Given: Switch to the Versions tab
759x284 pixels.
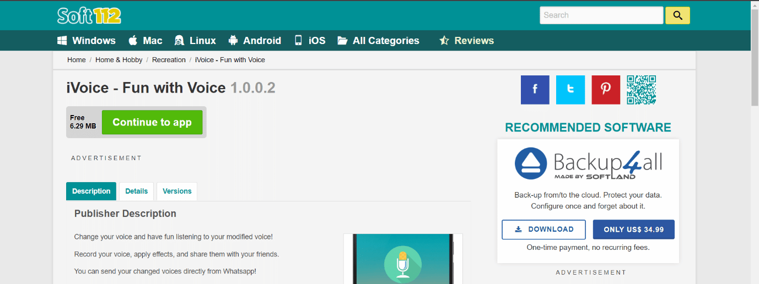Looking at the screenshot, I should [177, 192].
